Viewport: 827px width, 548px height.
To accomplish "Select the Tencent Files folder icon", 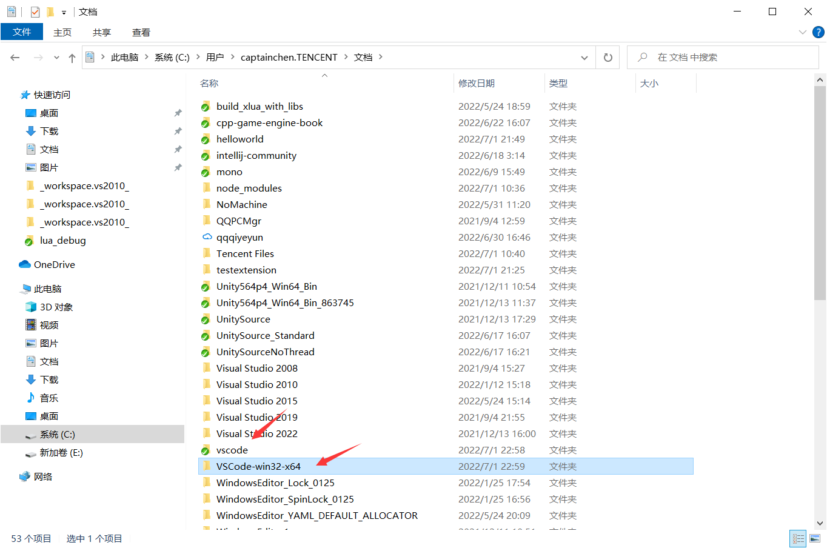I will point(207,253).
